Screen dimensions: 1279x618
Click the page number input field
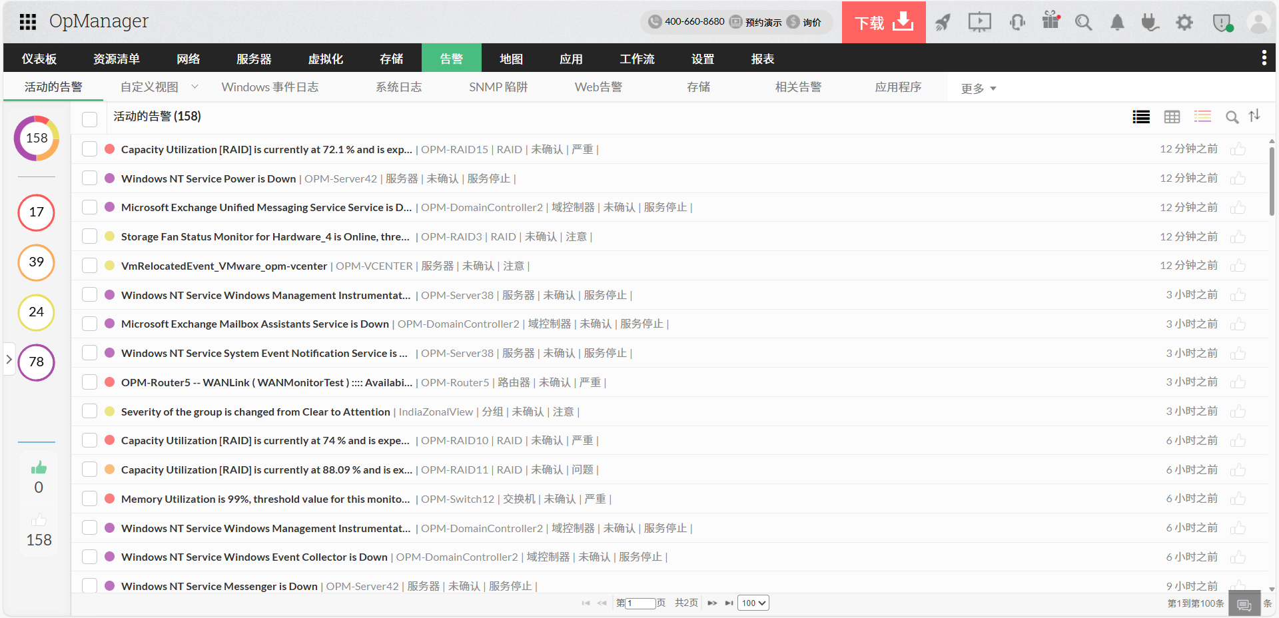[640, 603]
